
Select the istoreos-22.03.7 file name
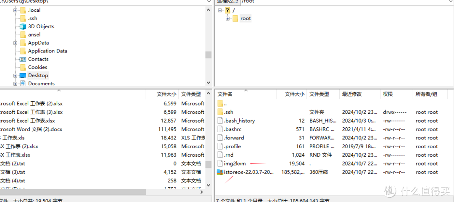click(249, 172)
